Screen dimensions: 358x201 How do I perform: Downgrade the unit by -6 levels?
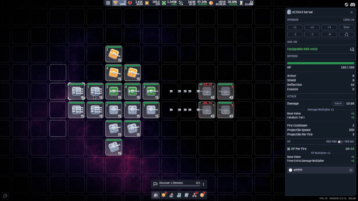pos(329,34)
